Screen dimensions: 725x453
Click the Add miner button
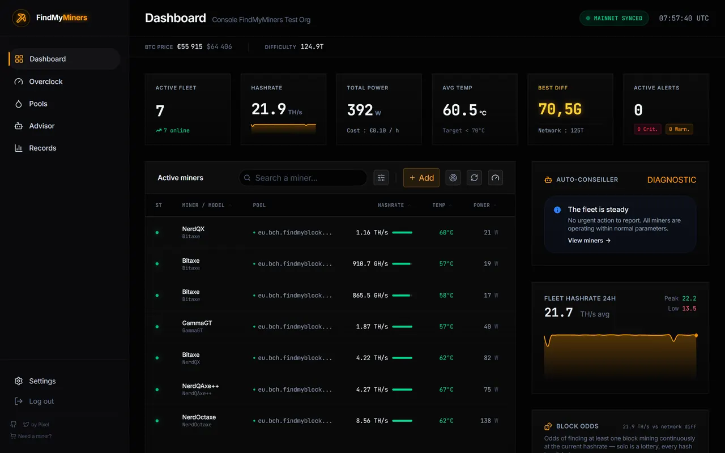coord(421,178)
